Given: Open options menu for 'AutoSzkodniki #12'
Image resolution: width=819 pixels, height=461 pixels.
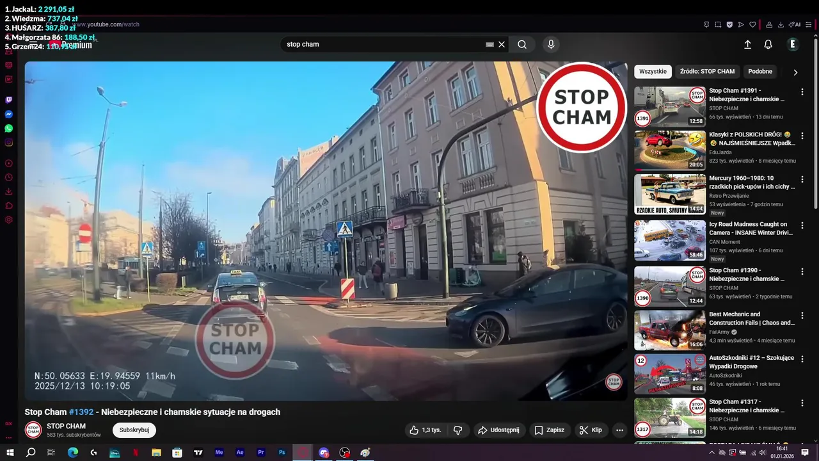Looking at the screenshot, I should [802, 359].
